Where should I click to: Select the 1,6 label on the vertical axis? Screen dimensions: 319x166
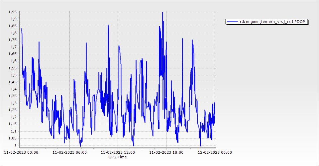tap(14, 61)
